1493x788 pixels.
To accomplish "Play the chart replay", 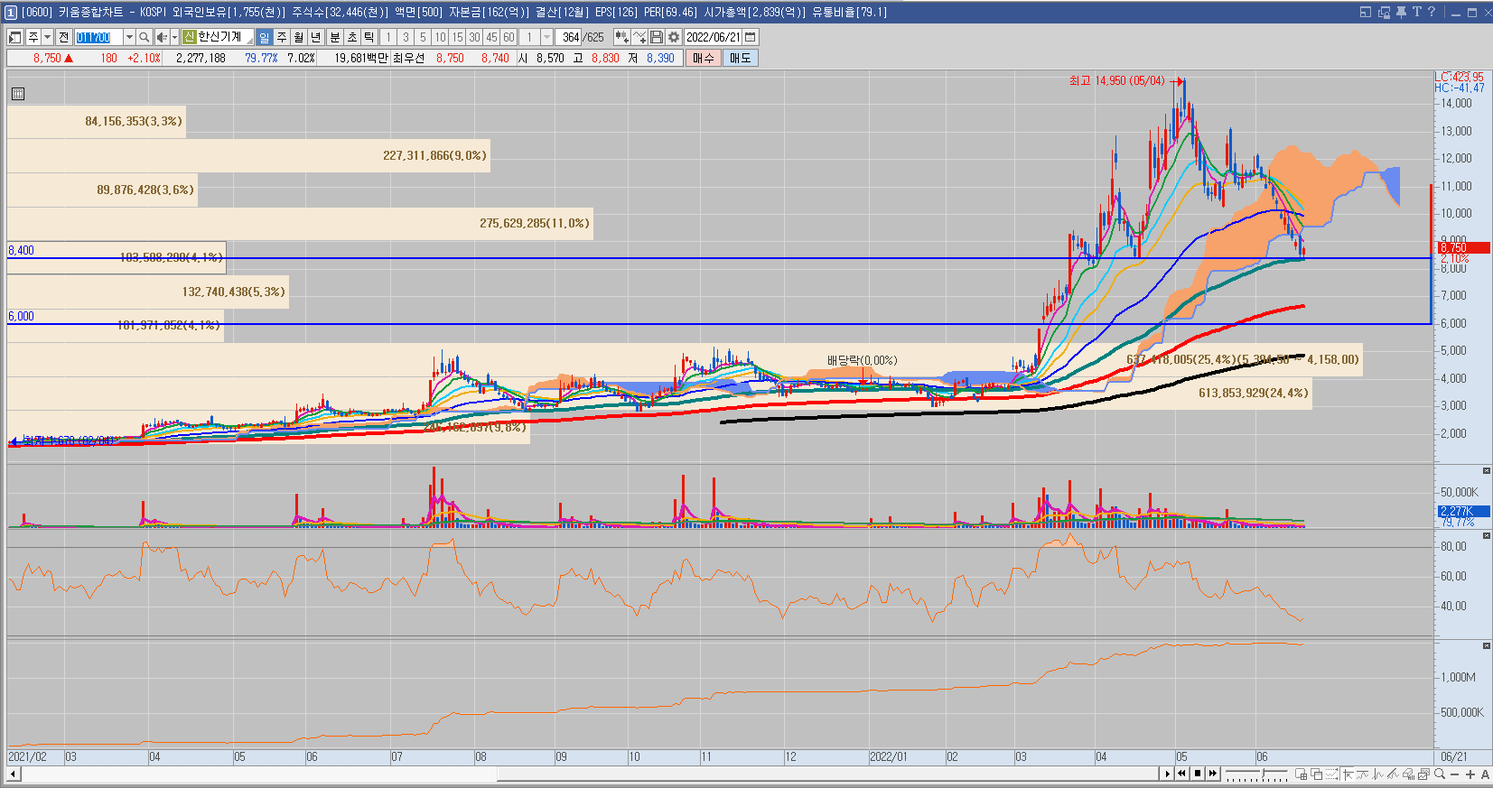I will [x=1167, y=774].
